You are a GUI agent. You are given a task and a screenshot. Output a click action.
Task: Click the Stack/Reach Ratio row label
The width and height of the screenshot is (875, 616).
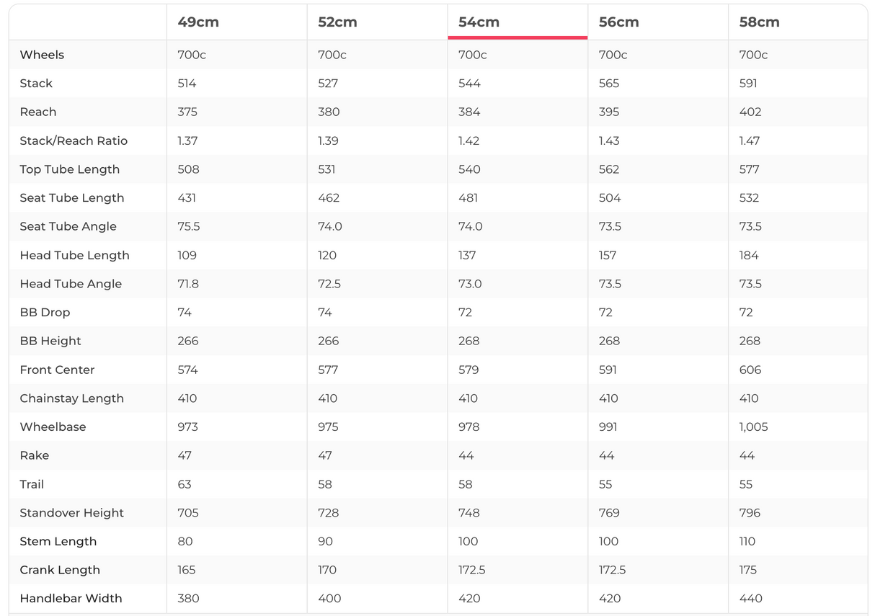(74, 140)
